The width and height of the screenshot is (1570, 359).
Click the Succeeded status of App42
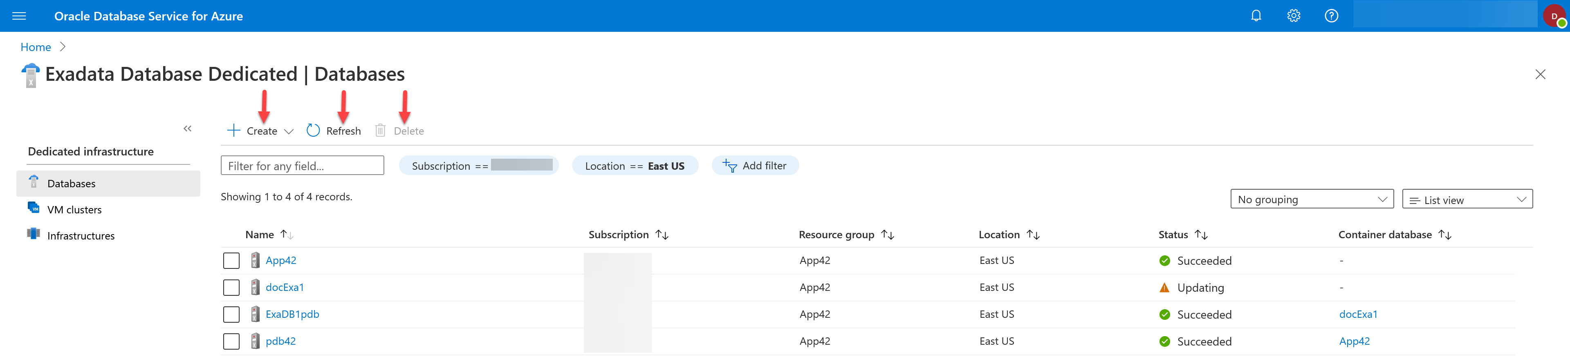coord(1204,261)
